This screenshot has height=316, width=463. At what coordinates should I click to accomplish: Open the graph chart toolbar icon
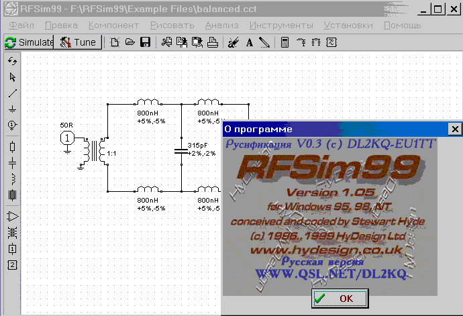331,42
